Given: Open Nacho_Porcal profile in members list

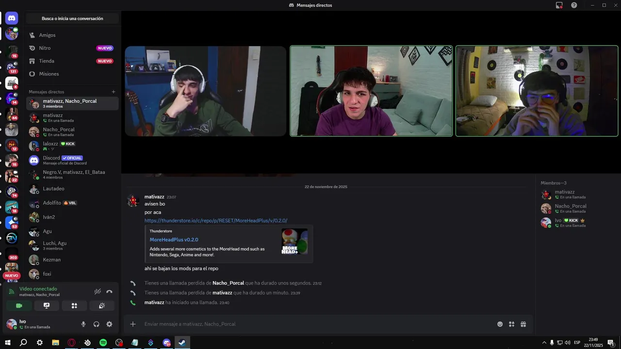Looking at the screenshot, I should coord(577,208).
